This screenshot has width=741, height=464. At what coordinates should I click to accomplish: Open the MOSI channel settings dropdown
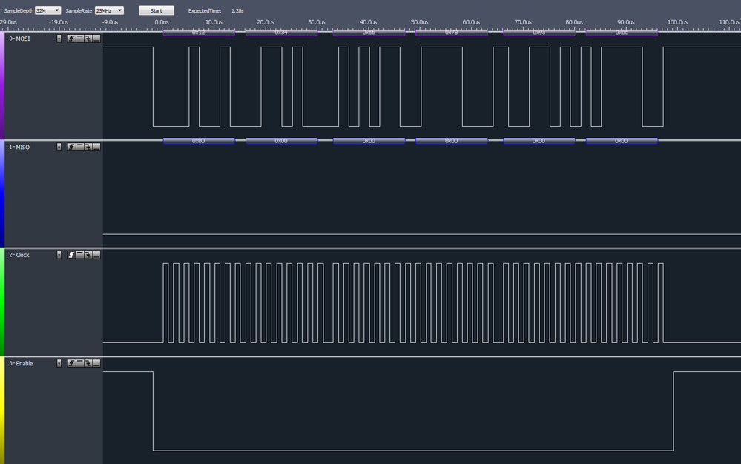tap(59, 38)
